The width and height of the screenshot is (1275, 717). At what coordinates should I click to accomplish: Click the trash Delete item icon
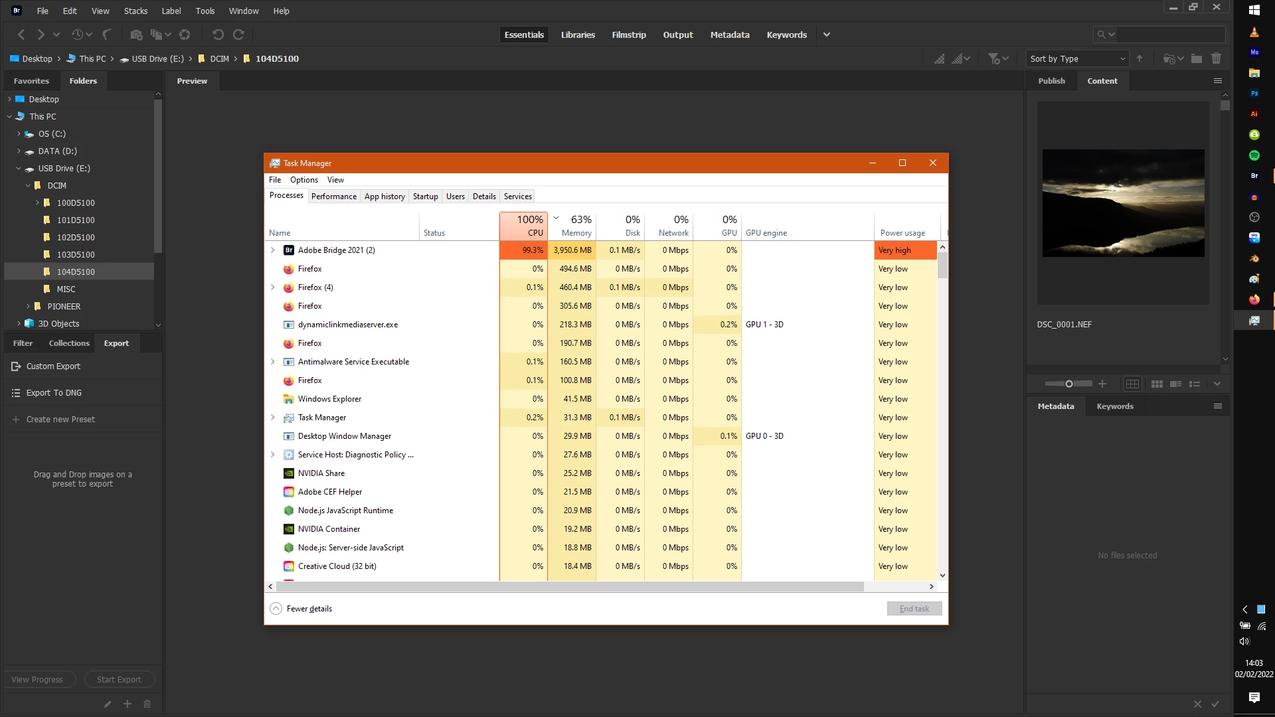tap(1216, 58)
